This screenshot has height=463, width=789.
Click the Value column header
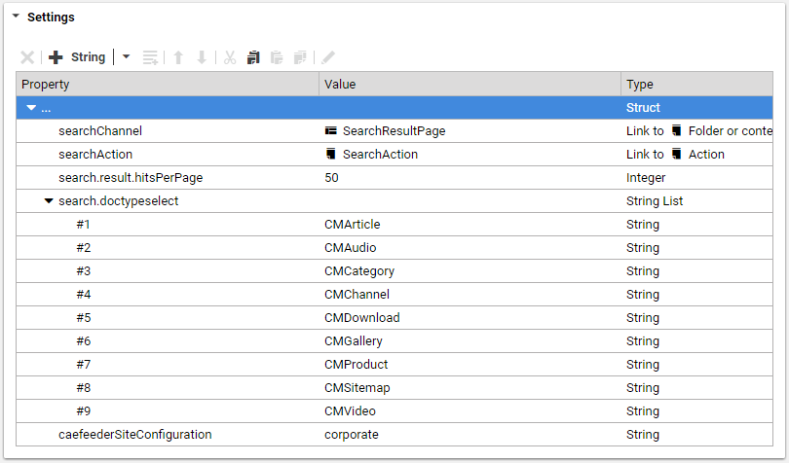[470, 84]
